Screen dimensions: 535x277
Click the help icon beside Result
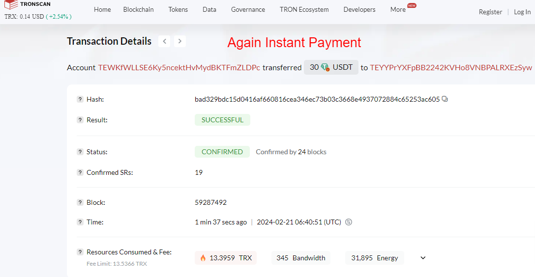tap(80, 120)
